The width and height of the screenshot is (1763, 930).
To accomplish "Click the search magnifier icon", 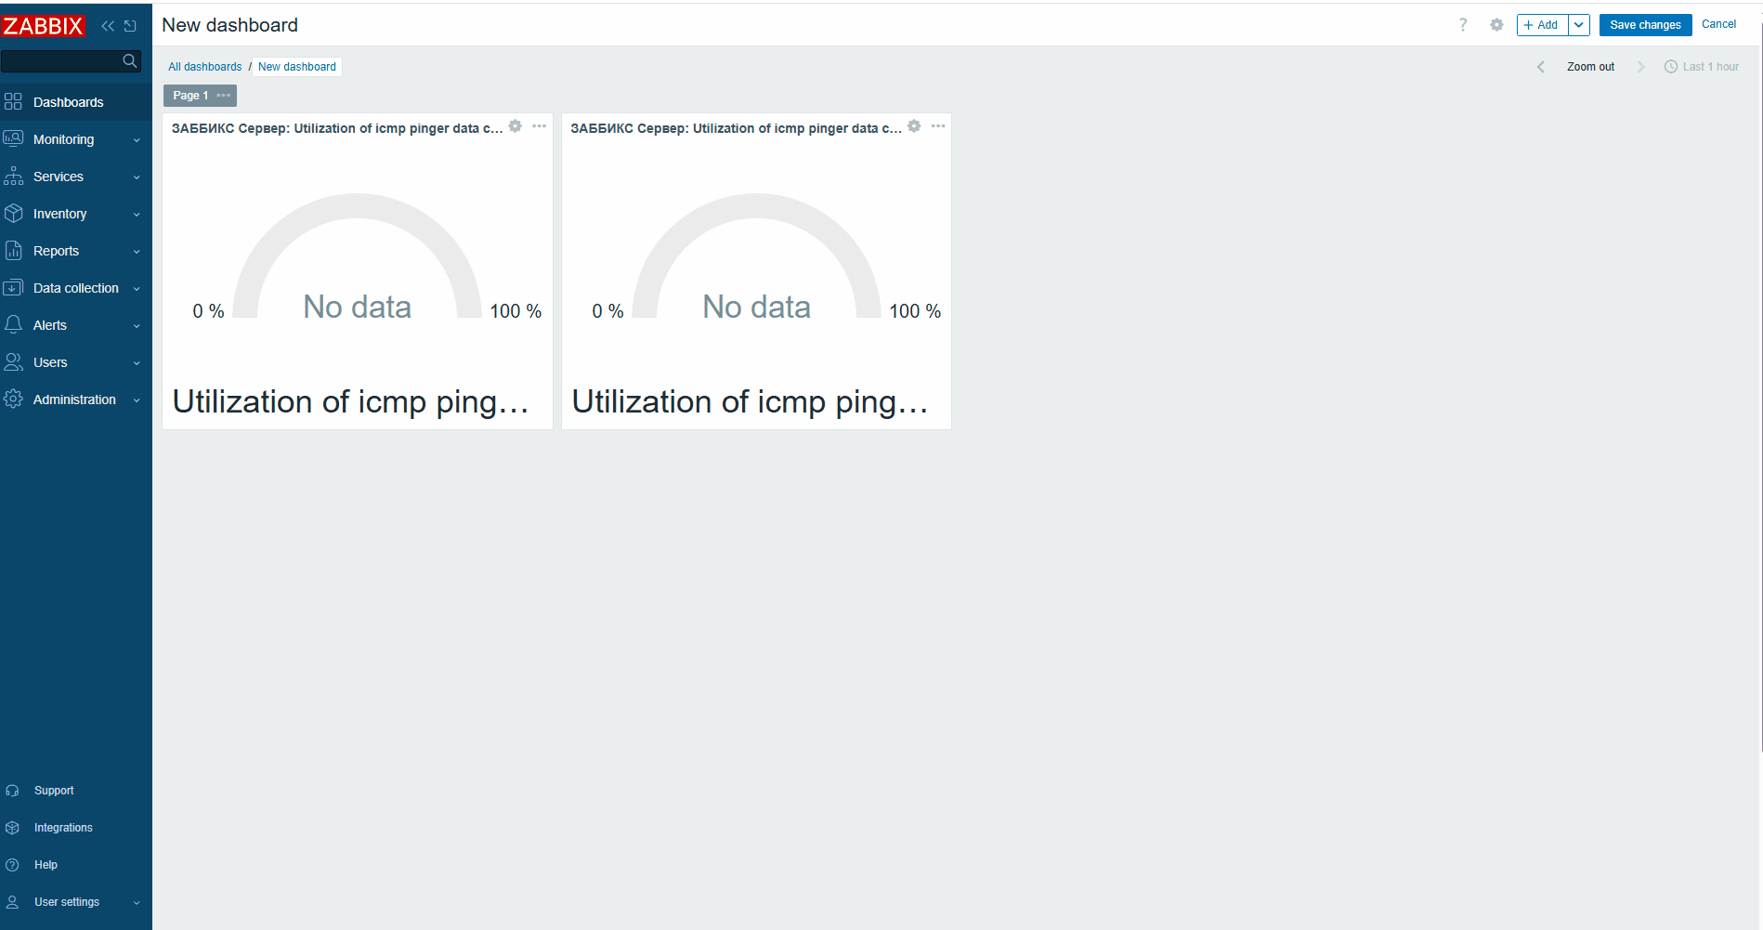I will pos(130,61).
